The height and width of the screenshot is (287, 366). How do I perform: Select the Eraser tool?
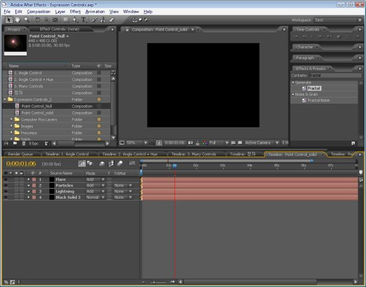[112, 20]
